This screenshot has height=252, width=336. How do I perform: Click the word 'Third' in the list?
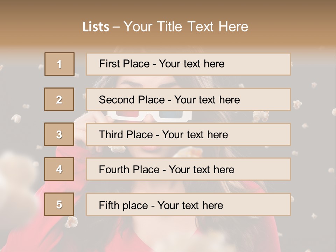pyautogui.click(x=111, y=135)
